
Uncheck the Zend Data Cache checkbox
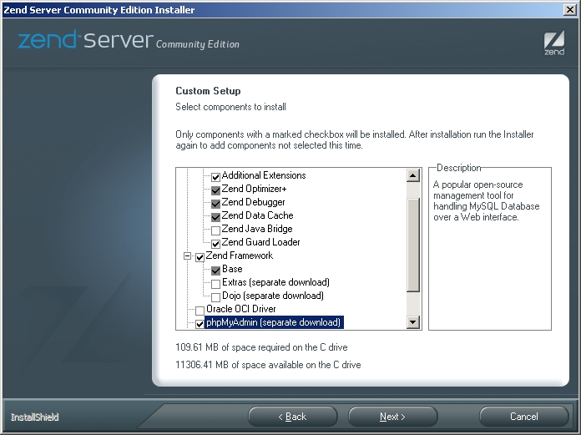[215, 216]
